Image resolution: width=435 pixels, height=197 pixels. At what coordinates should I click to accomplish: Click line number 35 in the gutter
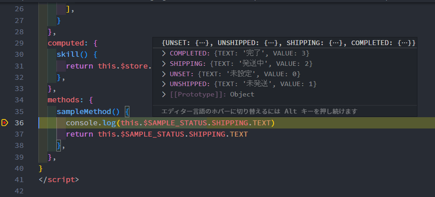pyautogui.click(x=19, y=111)
